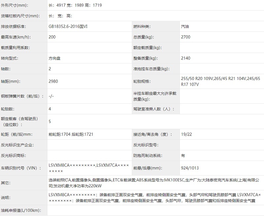Click the 外形尺寸(mm) label
The height and width of the screenshot is (221, 264).
pyautogui.click(x=15, y=5)
